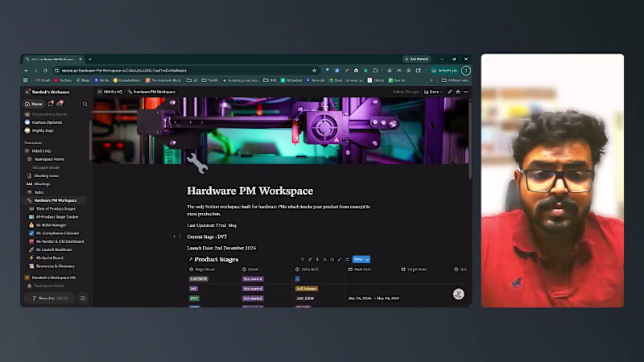Favorite the page with the star icon
This screenshot has height=362, width=644.
click(458, 92)
